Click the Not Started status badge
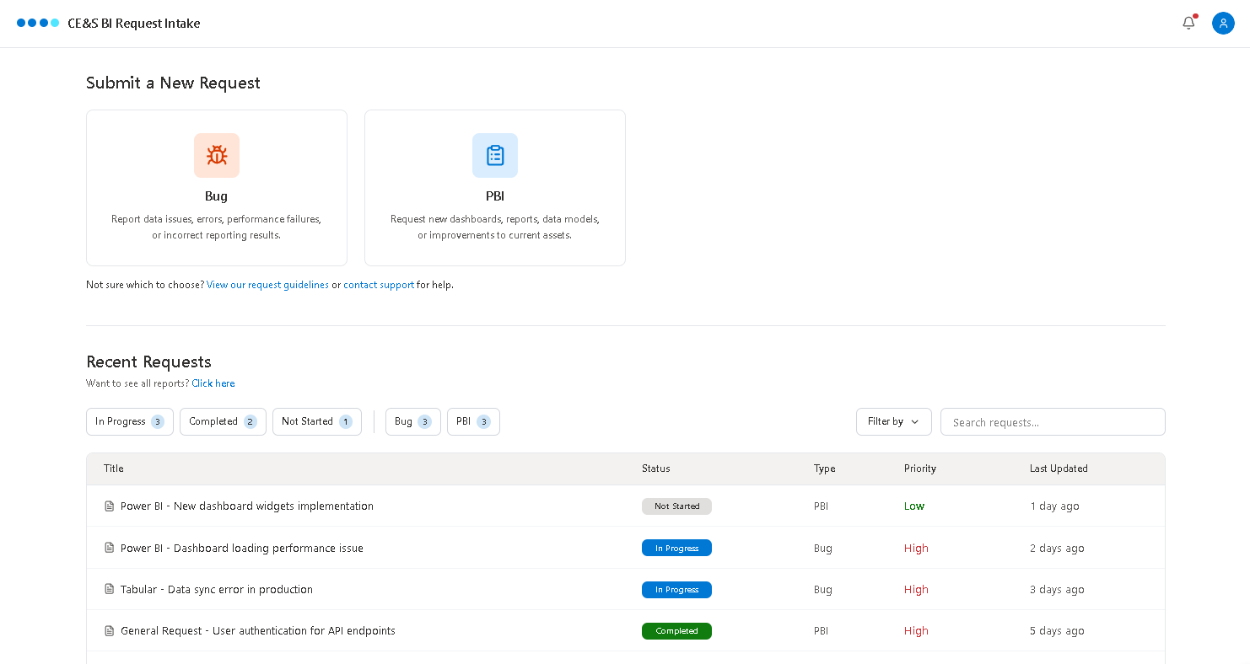The image size is (1250, 664). (676, 506)
